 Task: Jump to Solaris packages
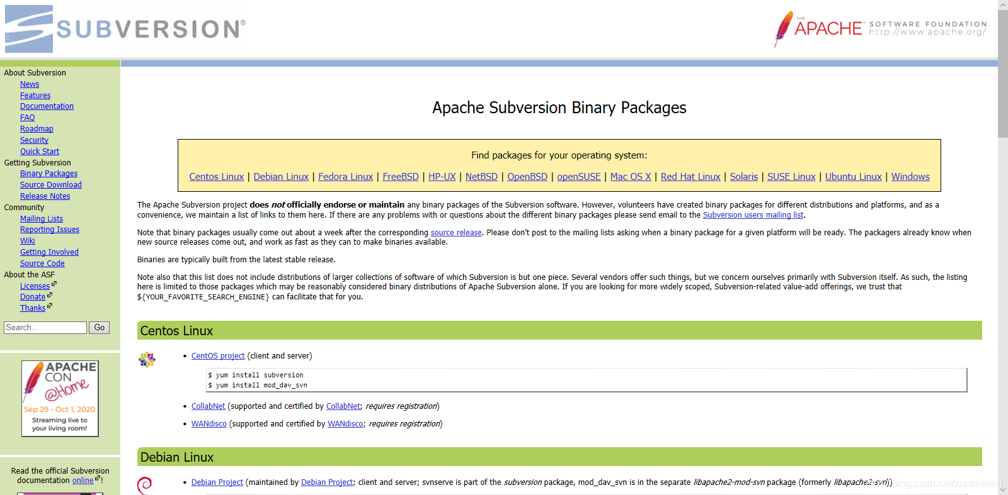tap(744, 177)
